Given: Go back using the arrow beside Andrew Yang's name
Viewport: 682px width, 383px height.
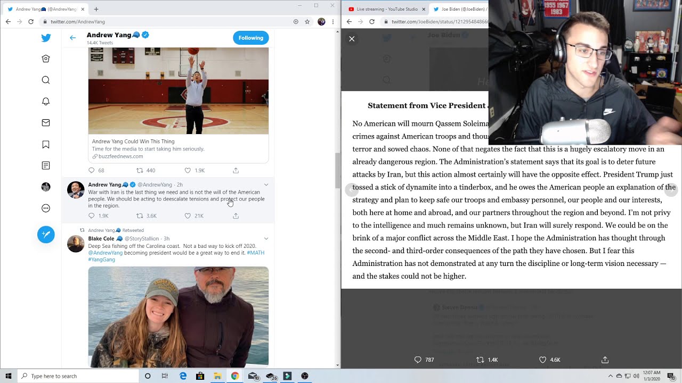Looking at the screenshot, I should (72, 38).
